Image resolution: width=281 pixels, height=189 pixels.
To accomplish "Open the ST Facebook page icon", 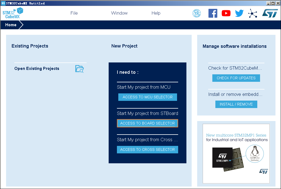I will click(213, 13).
